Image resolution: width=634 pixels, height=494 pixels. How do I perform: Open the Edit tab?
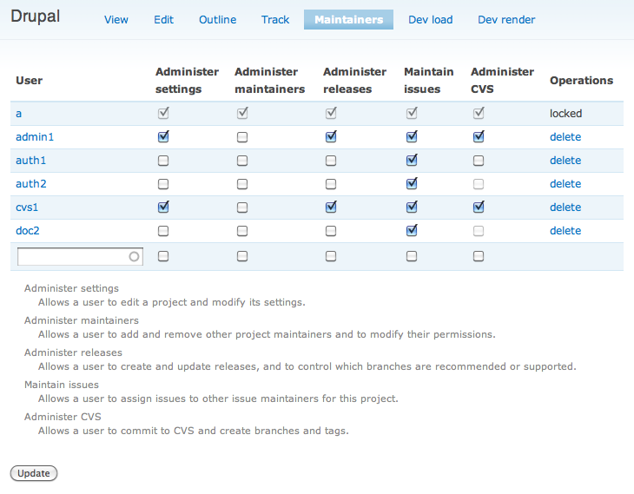[164, 19]
